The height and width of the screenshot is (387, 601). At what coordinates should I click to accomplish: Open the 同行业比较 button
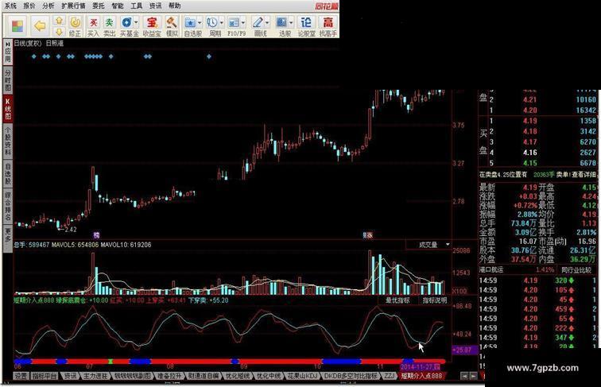coord(576,269)
